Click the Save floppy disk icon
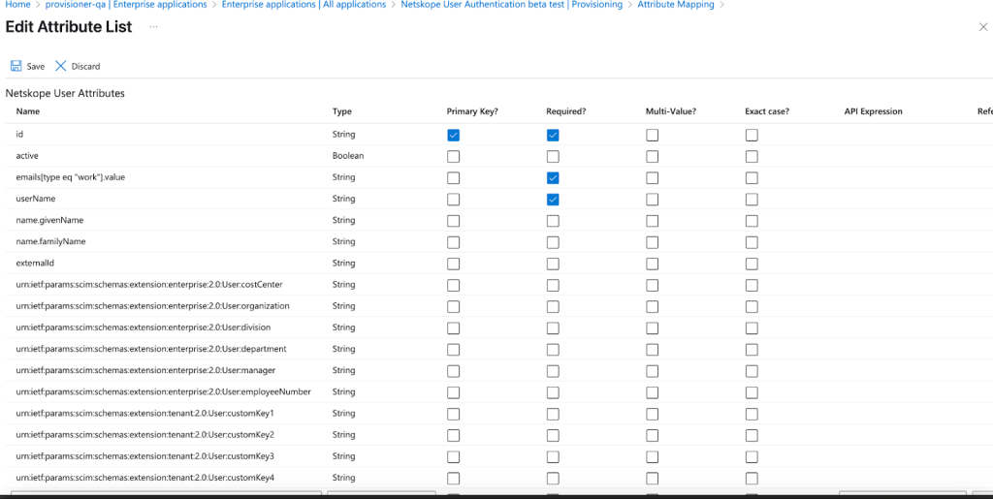The image size is (993, 499). point(16,66)
